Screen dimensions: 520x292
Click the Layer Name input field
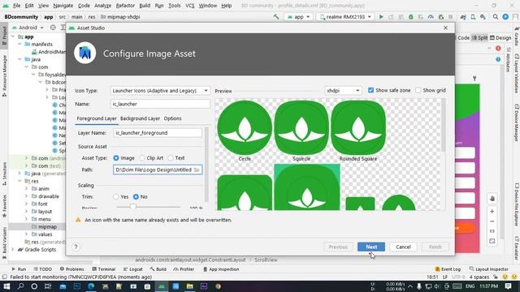[x=158, y=133]
